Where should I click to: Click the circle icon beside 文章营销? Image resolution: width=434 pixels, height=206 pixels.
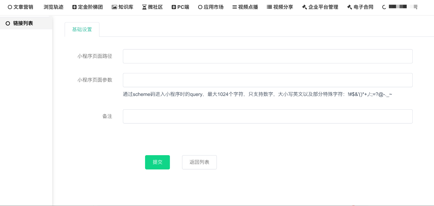[x=10, y=7]
